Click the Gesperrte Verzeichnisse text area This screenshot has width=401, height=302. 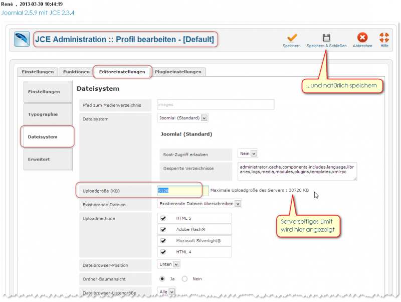297,171
